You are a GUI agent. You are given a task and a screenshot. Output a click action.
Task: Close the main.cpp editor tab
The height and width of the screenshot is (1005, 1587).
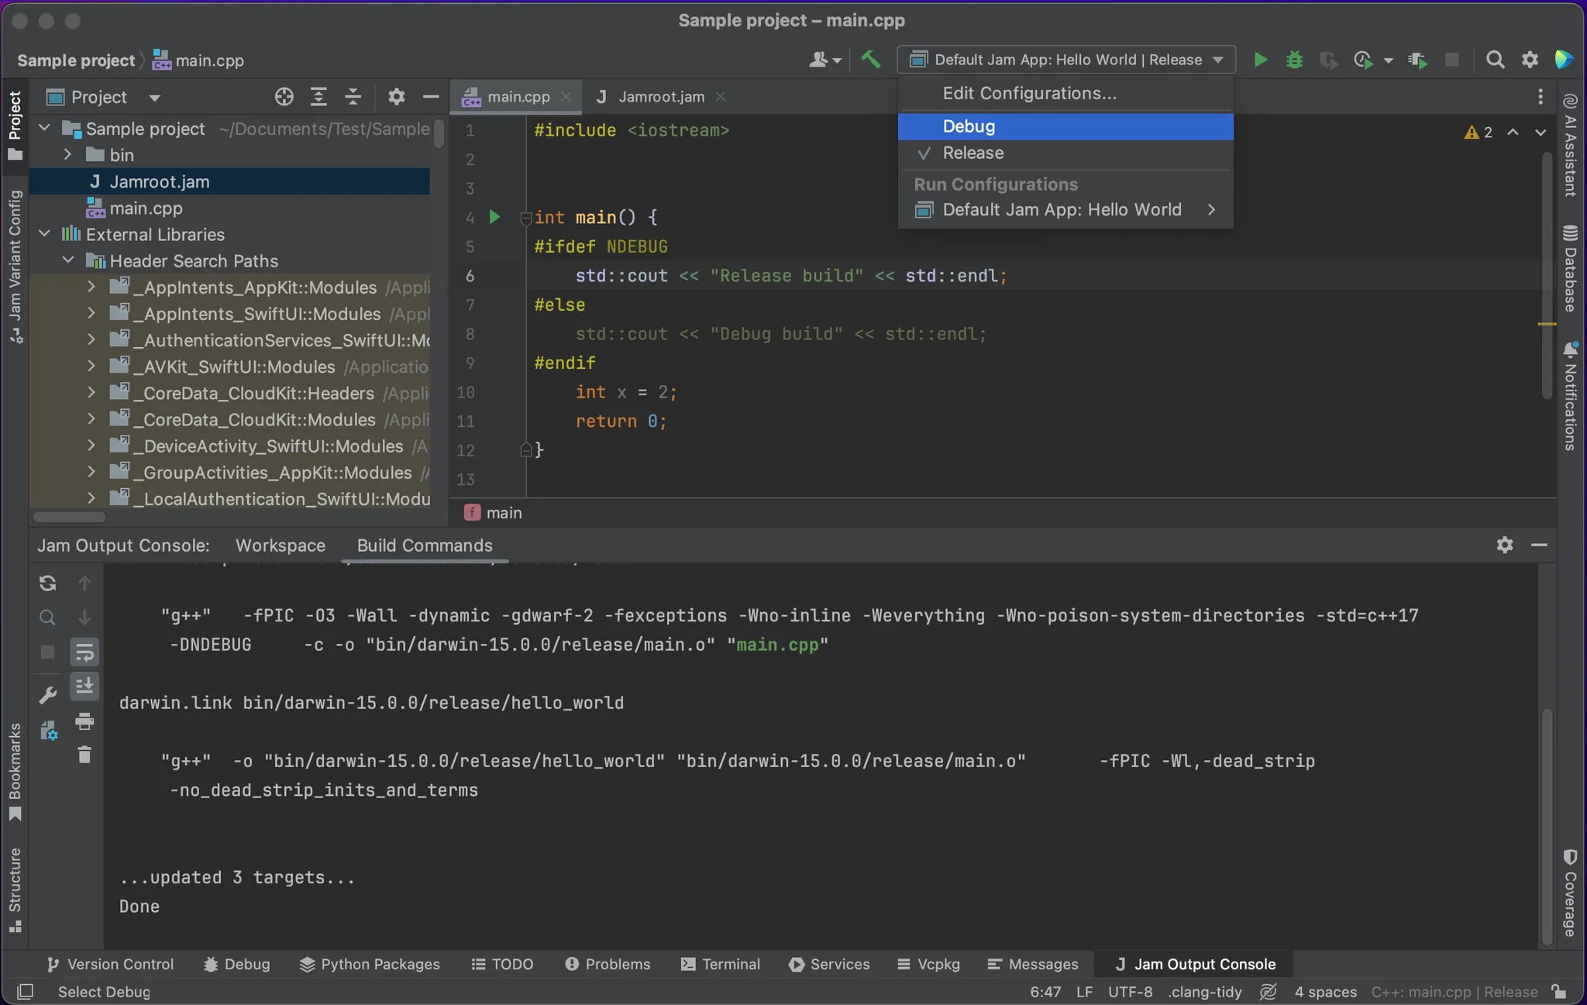[566, 97]
